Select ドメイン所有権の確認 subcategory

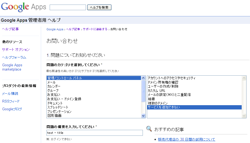[x=194, y=82]
